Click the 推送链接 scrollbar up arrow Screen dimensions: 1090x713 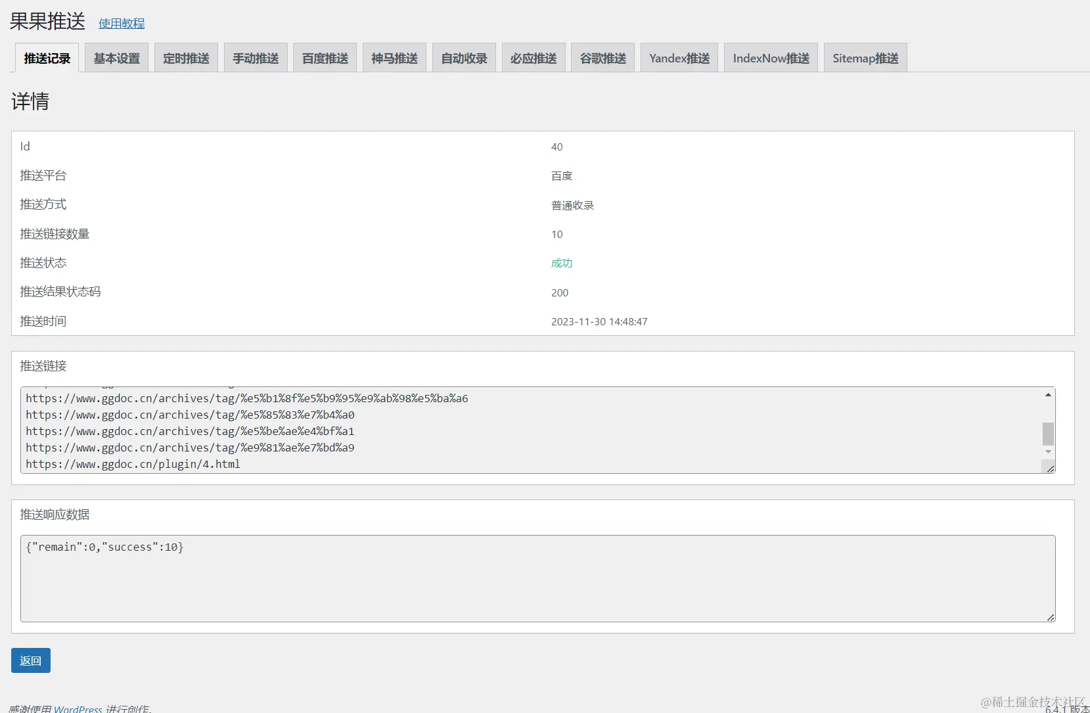(x=1048, y=394)
